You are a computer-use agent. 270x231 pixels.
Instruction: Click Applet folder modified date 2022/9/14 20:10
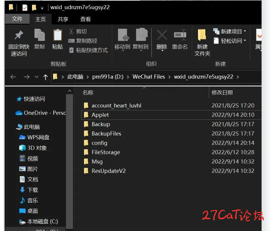click(233, 115)
